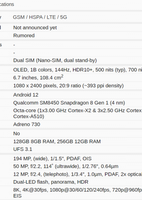Screen dimensions: 142x200
Task: Click the partial 'cations' section heading
Action: click(7, 4)
